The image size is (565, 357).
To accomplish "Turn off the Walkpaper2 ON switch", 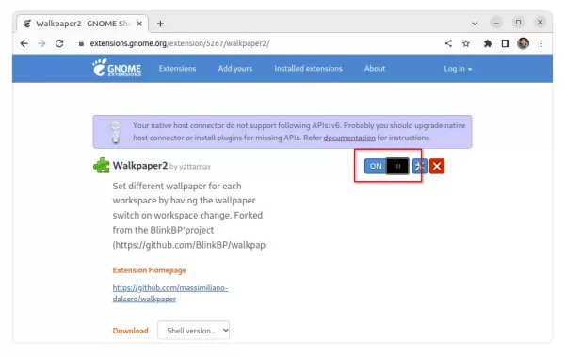I will click(387, 166).
